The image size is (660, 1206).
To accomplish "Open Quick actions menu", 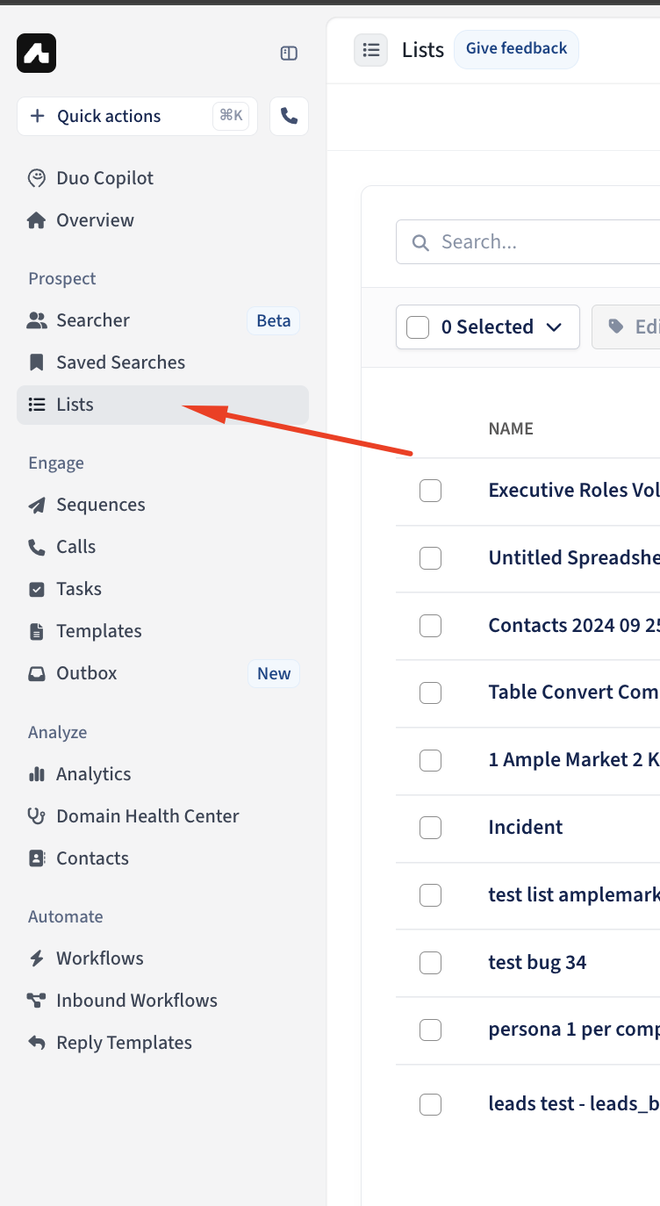I will coord(137,116).
